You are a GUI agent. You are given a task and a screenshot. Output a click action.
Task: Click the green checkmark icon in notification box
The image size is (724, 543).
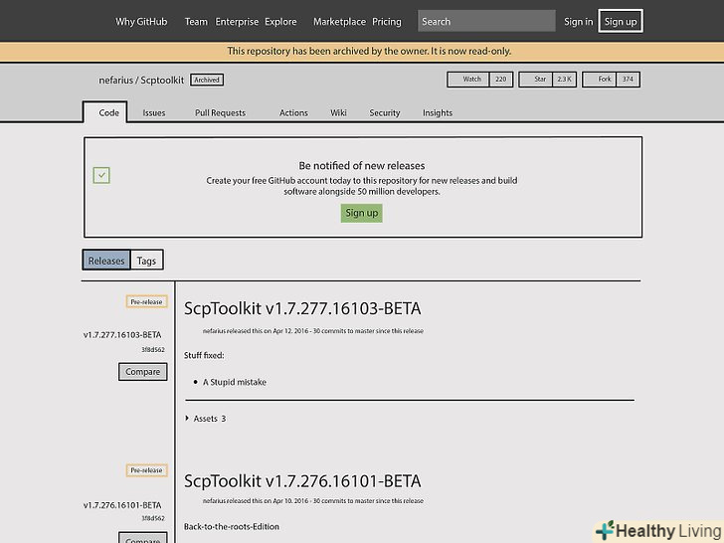point(101,175)
